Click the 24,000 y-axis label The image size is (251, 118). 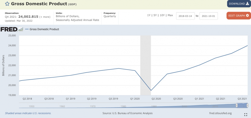tap(12, 45)
